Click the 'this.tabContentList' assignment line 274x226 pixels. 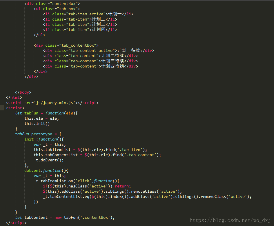[97, 155]
